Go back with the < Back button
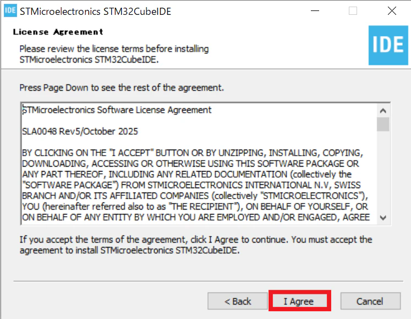 click(x=238, y=301)
